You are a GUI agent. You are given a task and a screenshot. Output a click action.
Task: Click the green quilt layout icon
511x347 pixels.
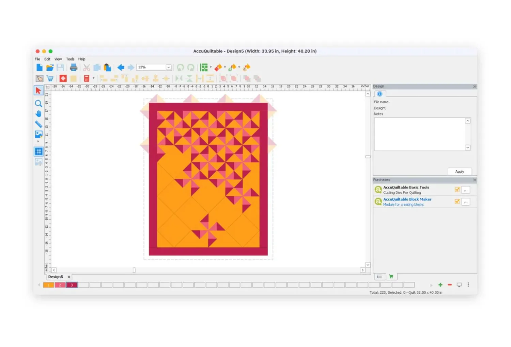pos(204,68)
